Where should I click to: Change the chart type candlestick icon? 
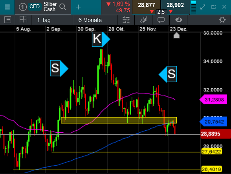144,20
